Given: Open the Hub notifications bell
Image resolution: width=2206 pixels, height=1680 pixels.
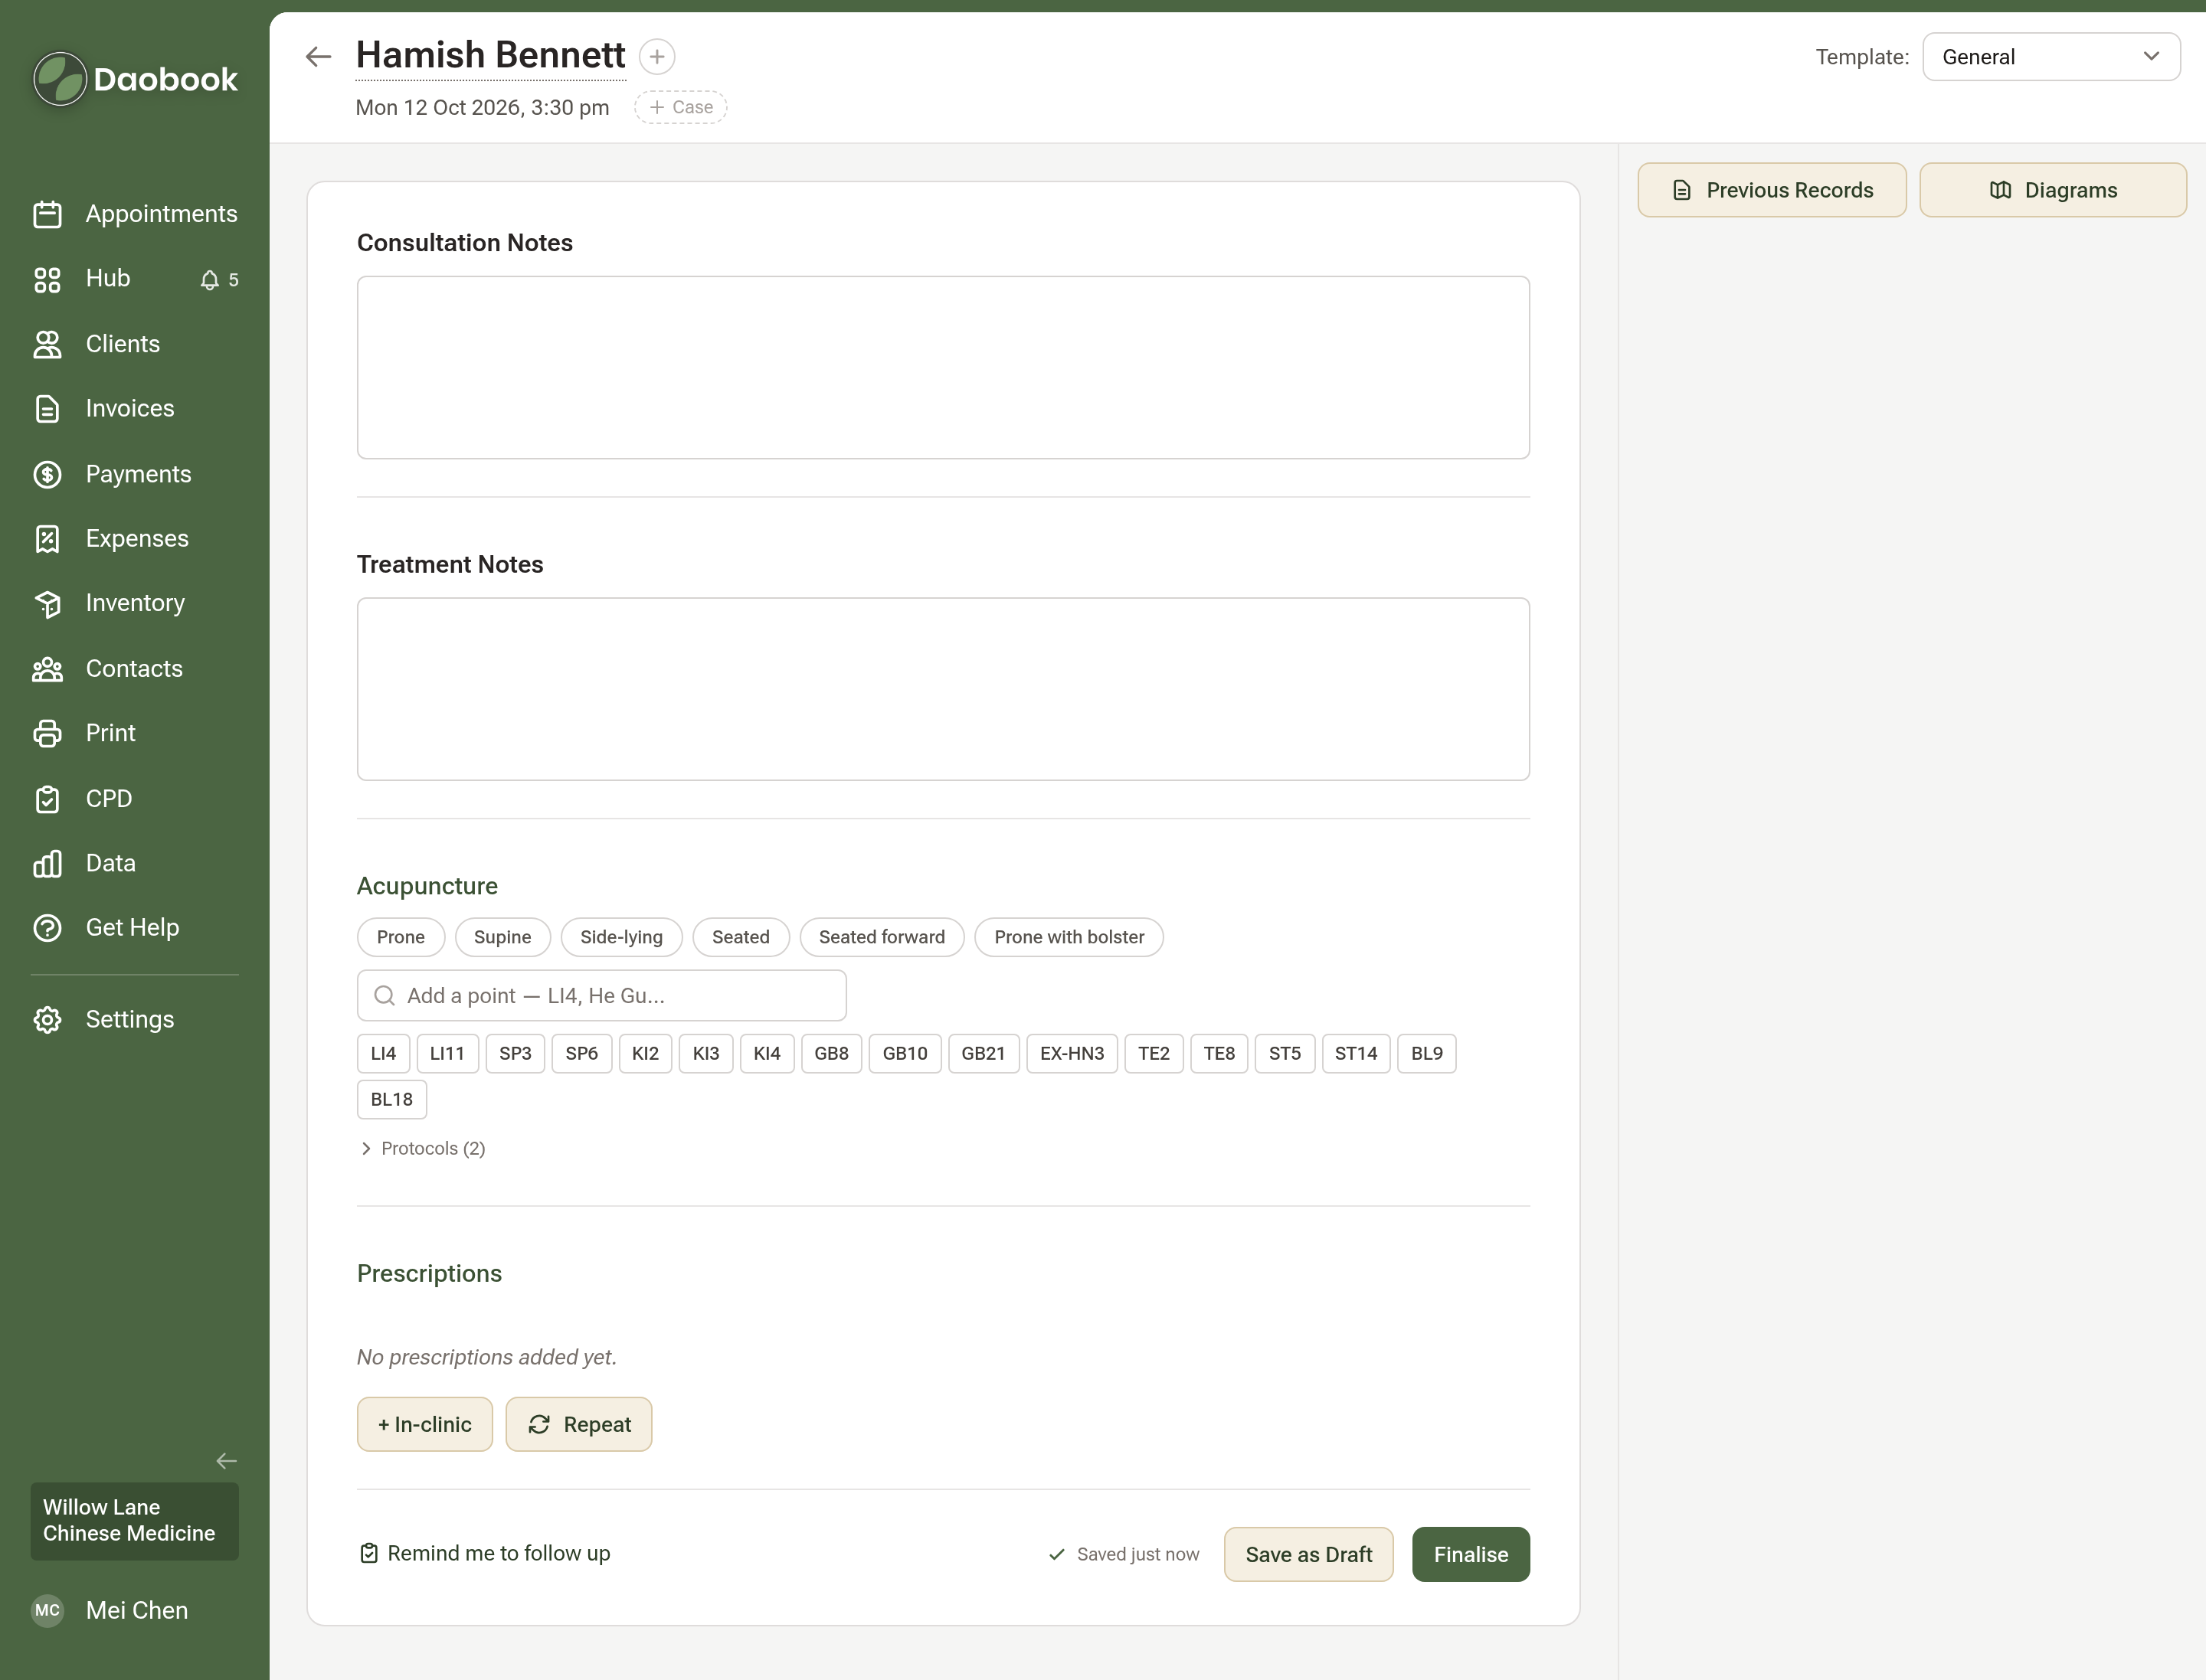Looking at the screenshot, I should 209,280.
